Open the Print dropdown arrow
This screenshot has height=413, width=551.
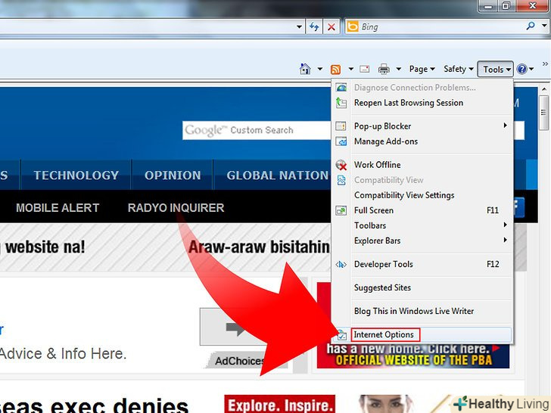pyautogui.click(x=398, y=69)
